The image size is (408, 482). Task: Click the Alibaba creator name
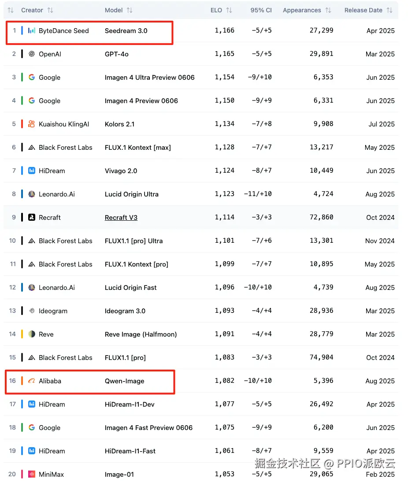[50, 381]
